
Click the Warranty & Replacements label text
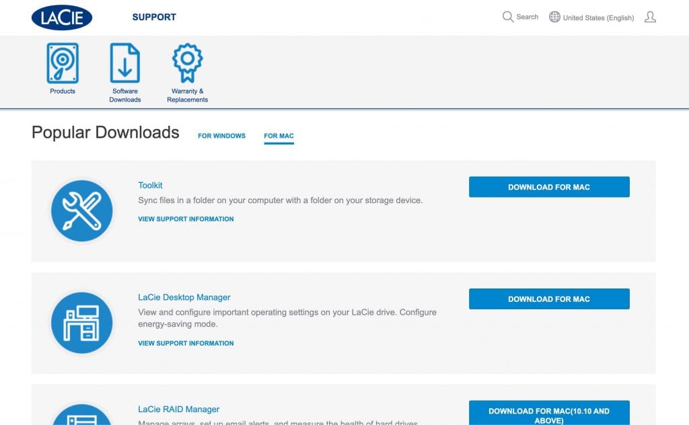click(188, 95)
